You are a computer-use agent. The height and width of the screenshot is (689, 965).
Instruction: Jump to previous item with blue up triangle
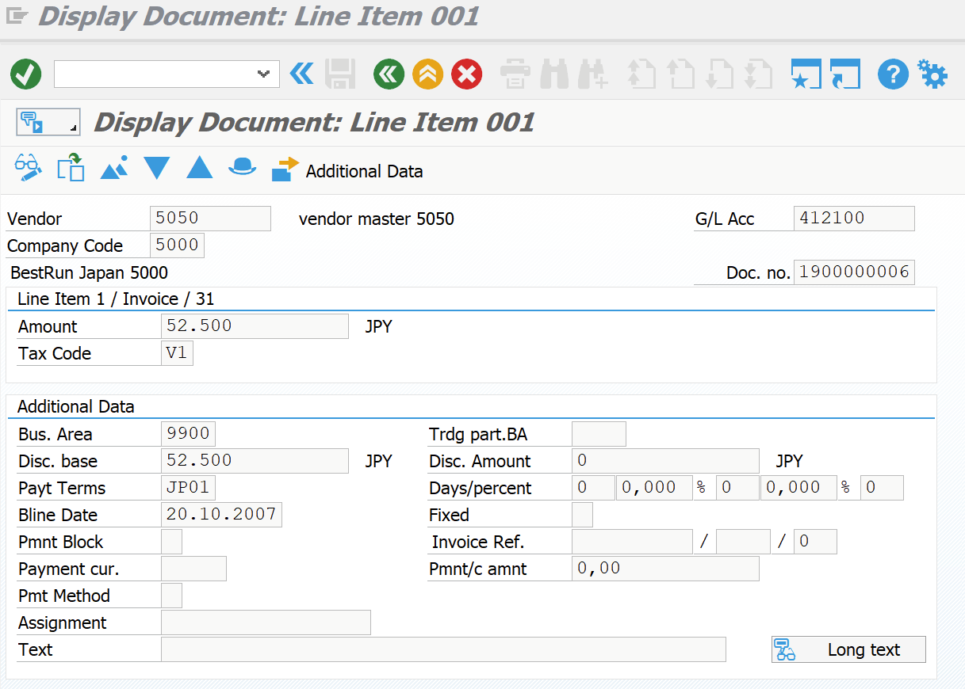[x=199, y=168]
